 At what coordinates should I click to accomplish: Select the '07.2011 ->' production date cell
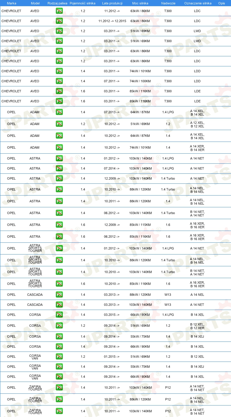click(112, 81)
